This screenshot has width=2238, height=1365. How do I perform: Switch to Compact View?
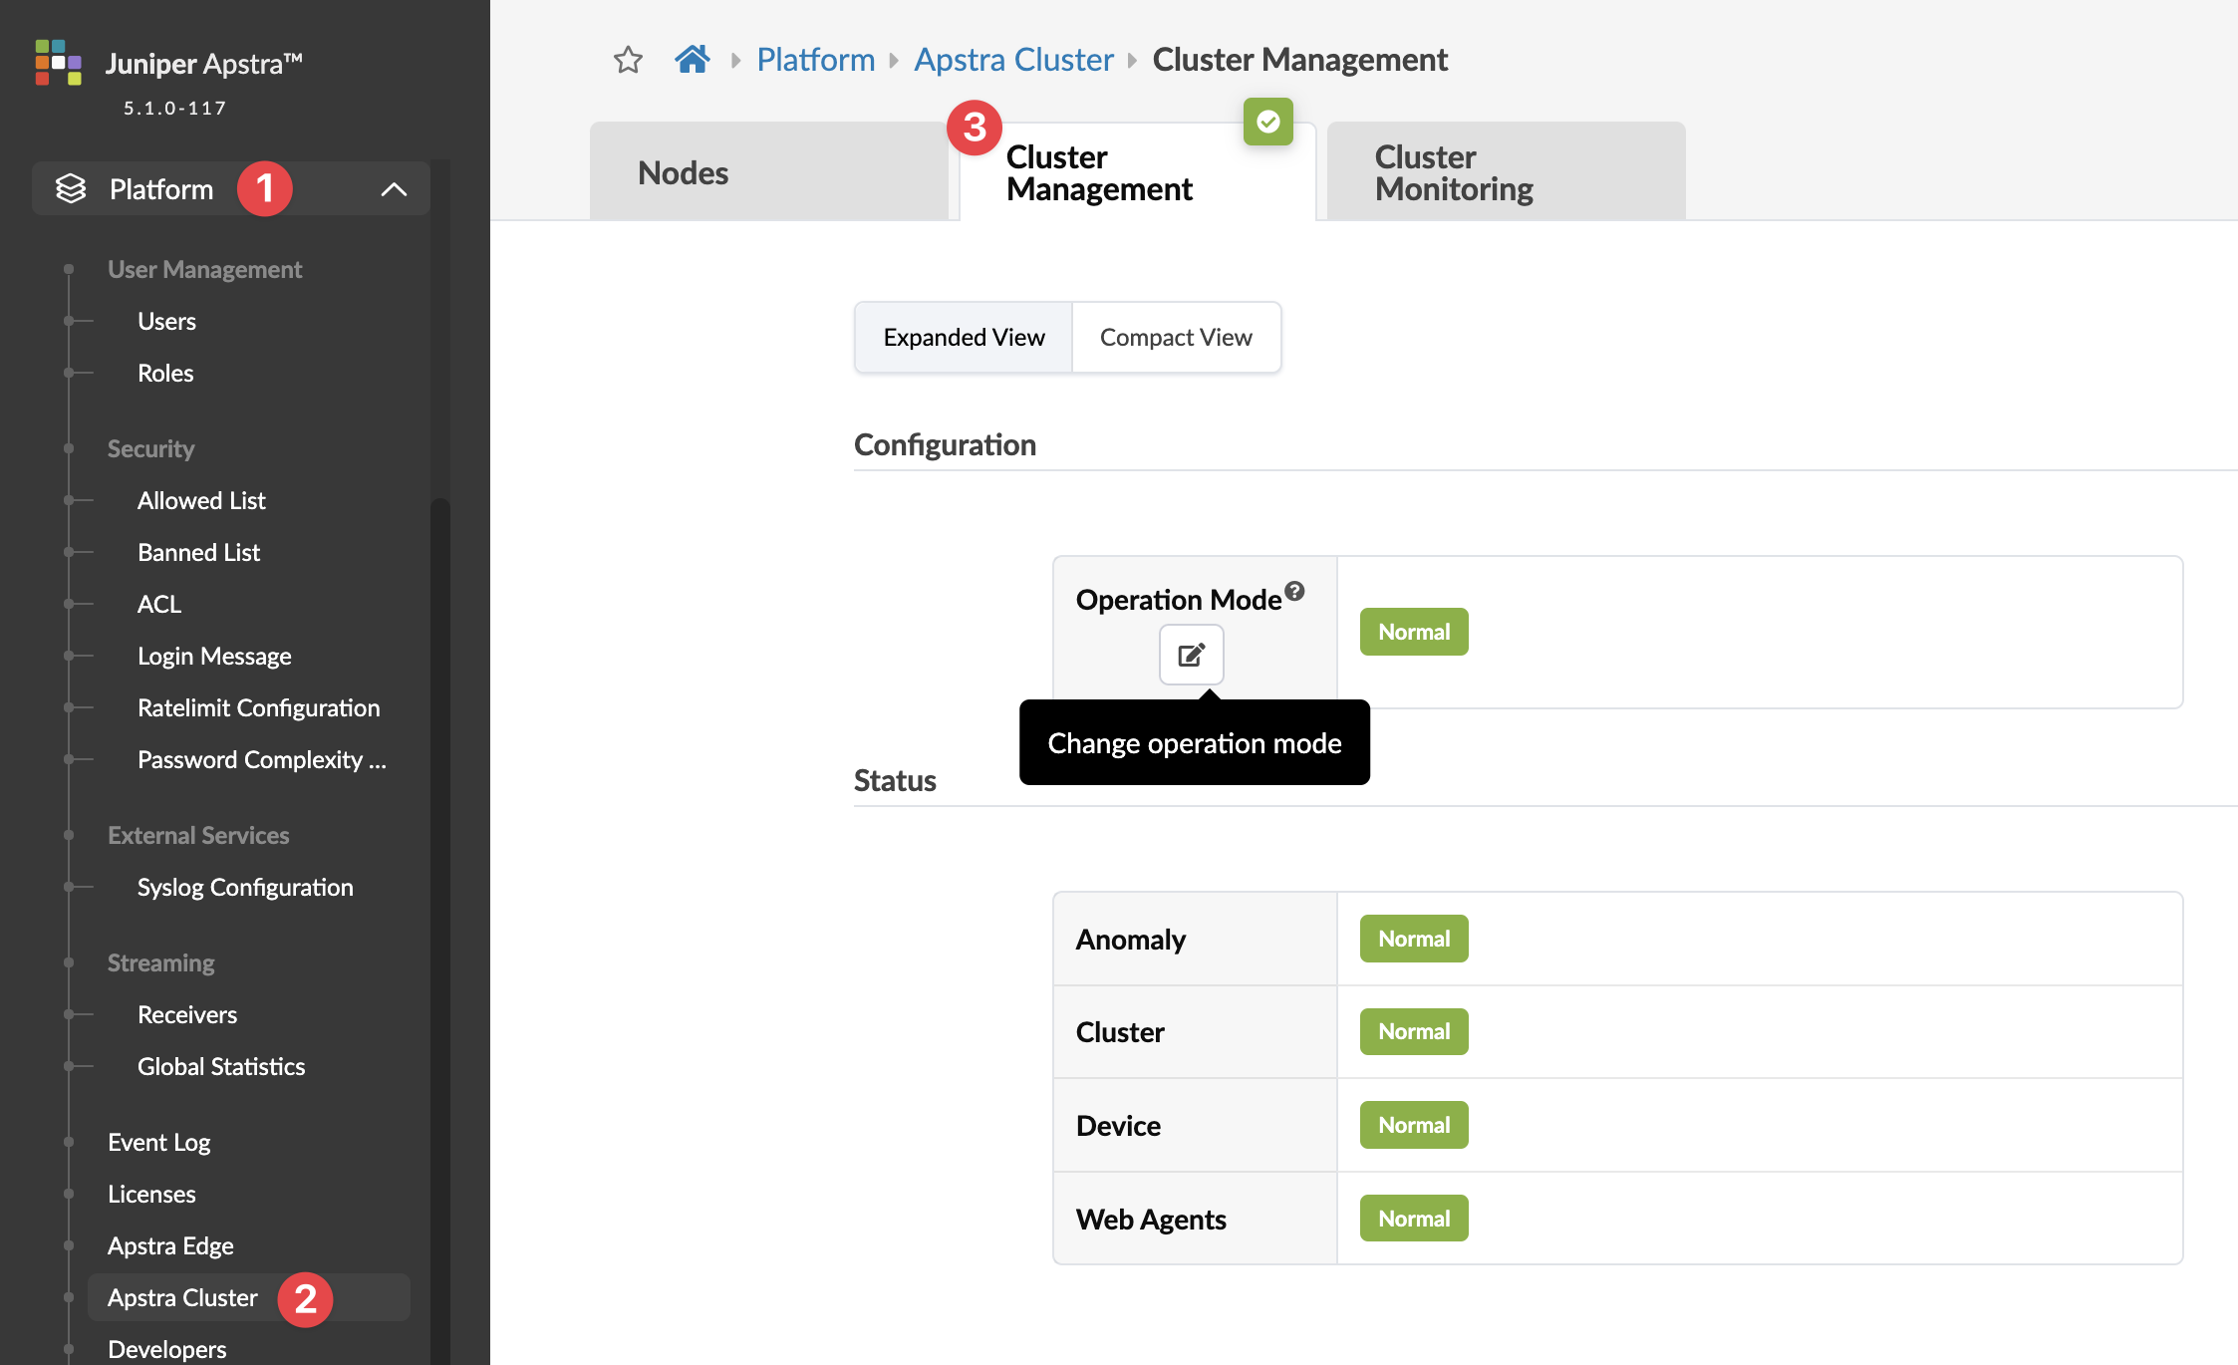(1176, 338)
